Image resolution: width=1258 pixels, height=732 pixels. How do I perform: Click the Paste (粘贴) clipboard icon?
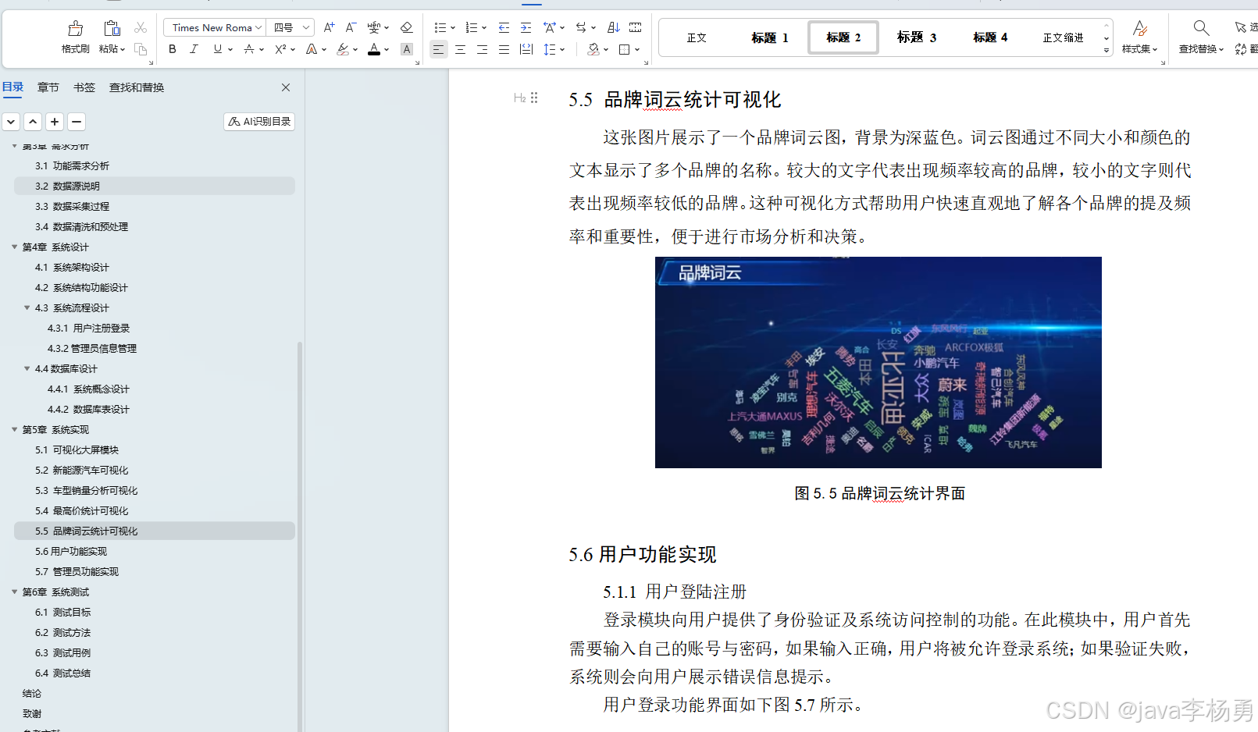[x=112, y=29]
